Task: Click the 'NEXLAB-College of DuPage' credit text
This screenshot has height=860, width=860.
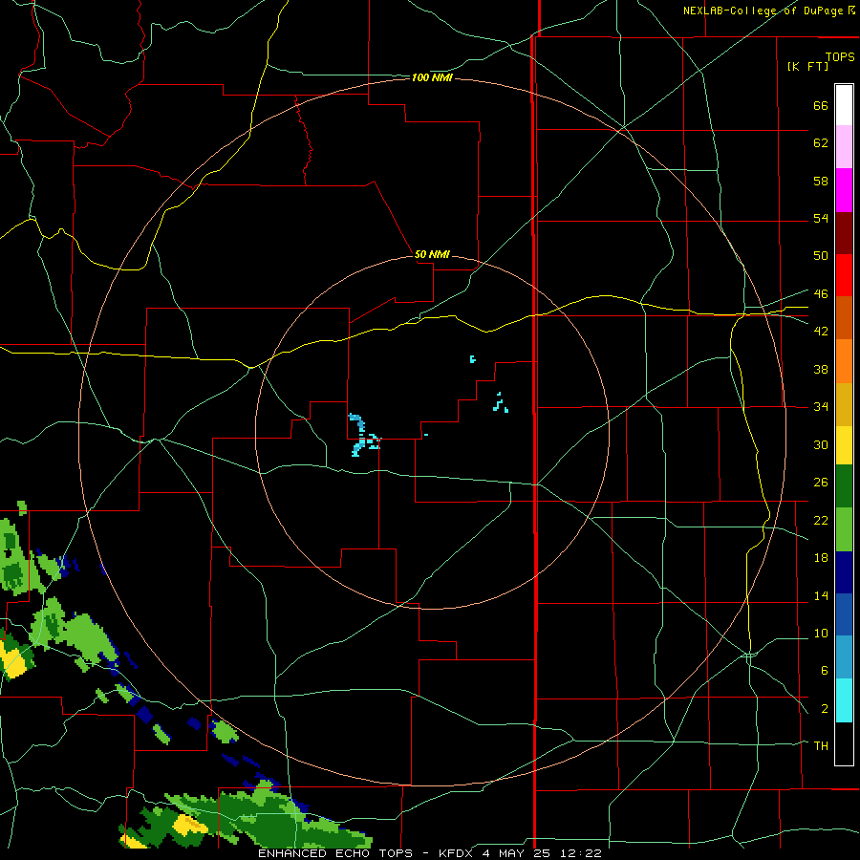Action: coord(763,11)
